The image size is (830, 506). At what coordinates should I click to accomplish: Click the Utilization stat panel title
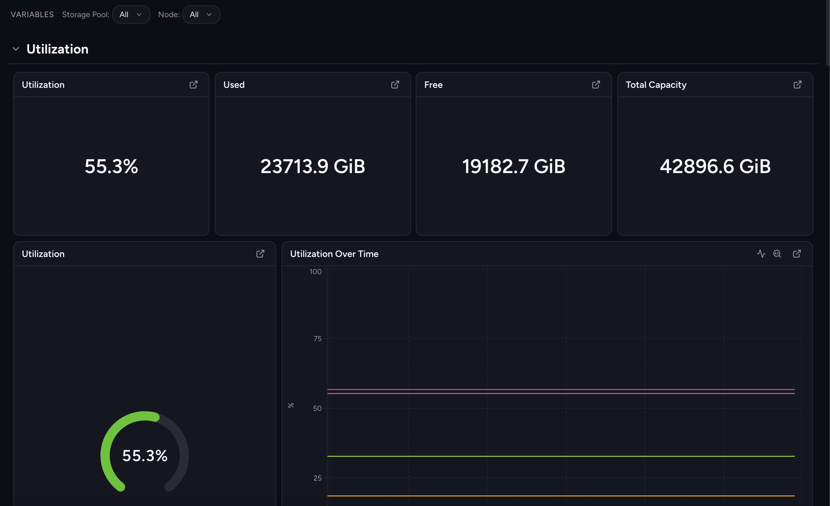pyautogui.click(x=43, y=85)
